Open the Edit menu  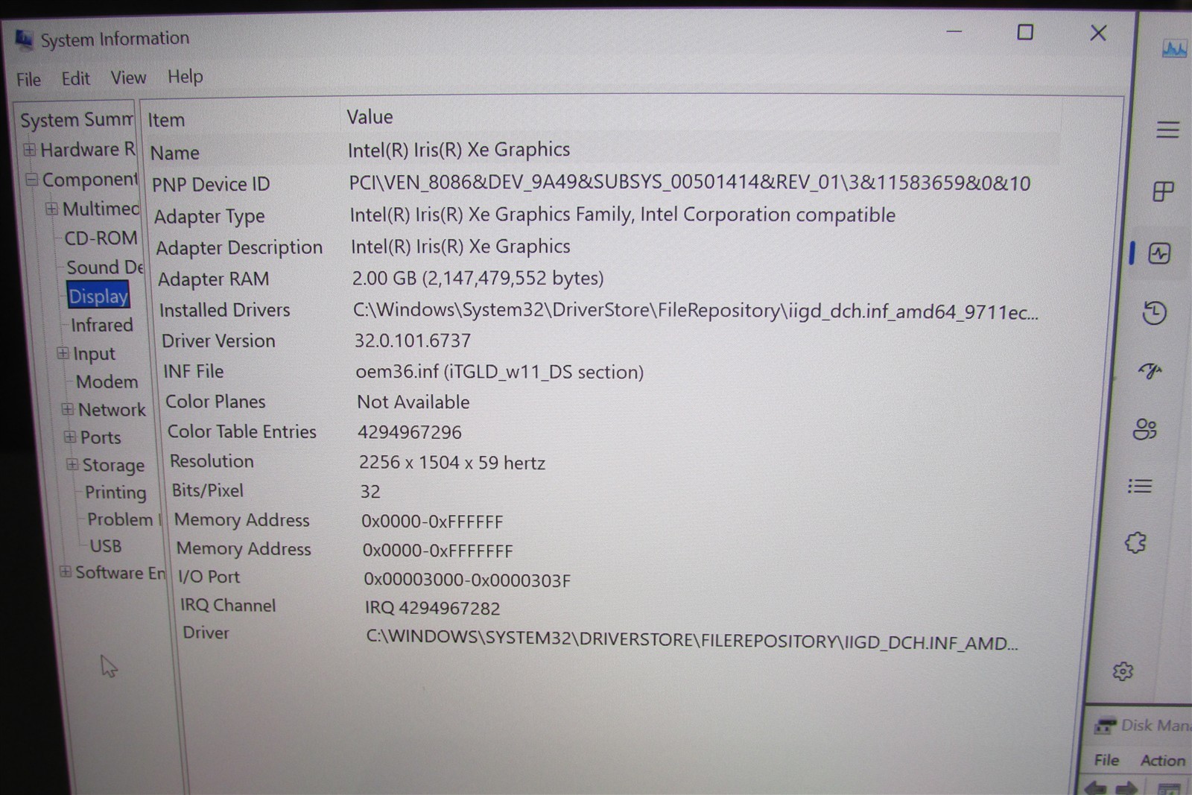tap(75, 78)
